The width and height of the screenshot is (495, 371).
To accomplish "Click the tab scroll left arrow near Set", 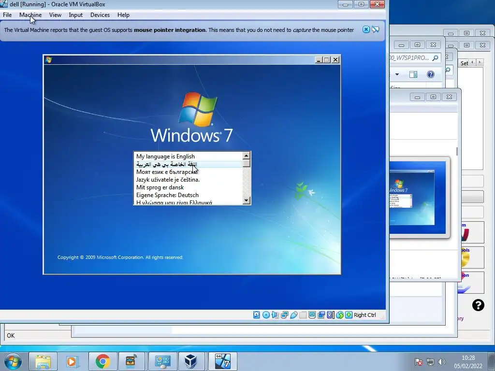I will [x=473, y=62].
